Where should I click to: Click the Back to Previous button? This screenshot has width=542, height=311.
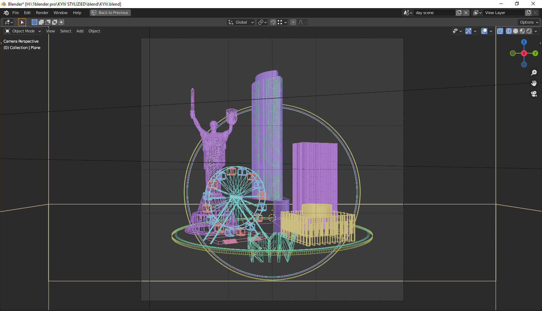[x=110, y=13]
